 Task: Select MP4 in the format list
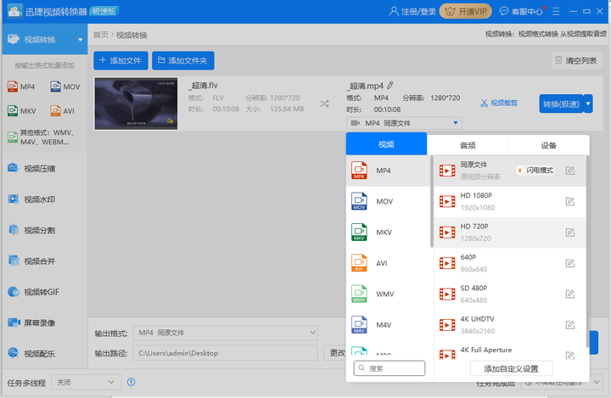click(x=388, y=171)
